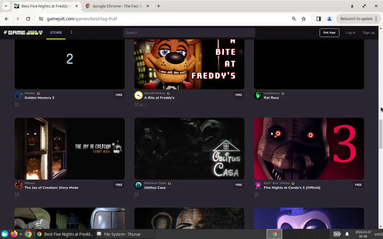Switch to the Google Chrome tab

pyautogui.click(x=118, y=6)
